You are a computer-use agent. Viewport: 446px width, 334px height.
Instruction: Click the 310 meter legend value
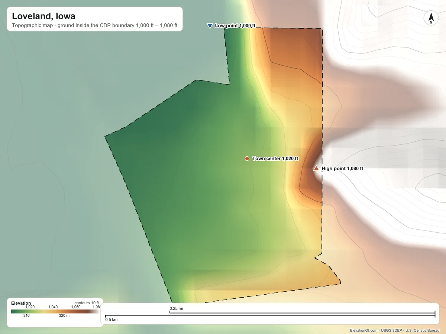point(27,316)
